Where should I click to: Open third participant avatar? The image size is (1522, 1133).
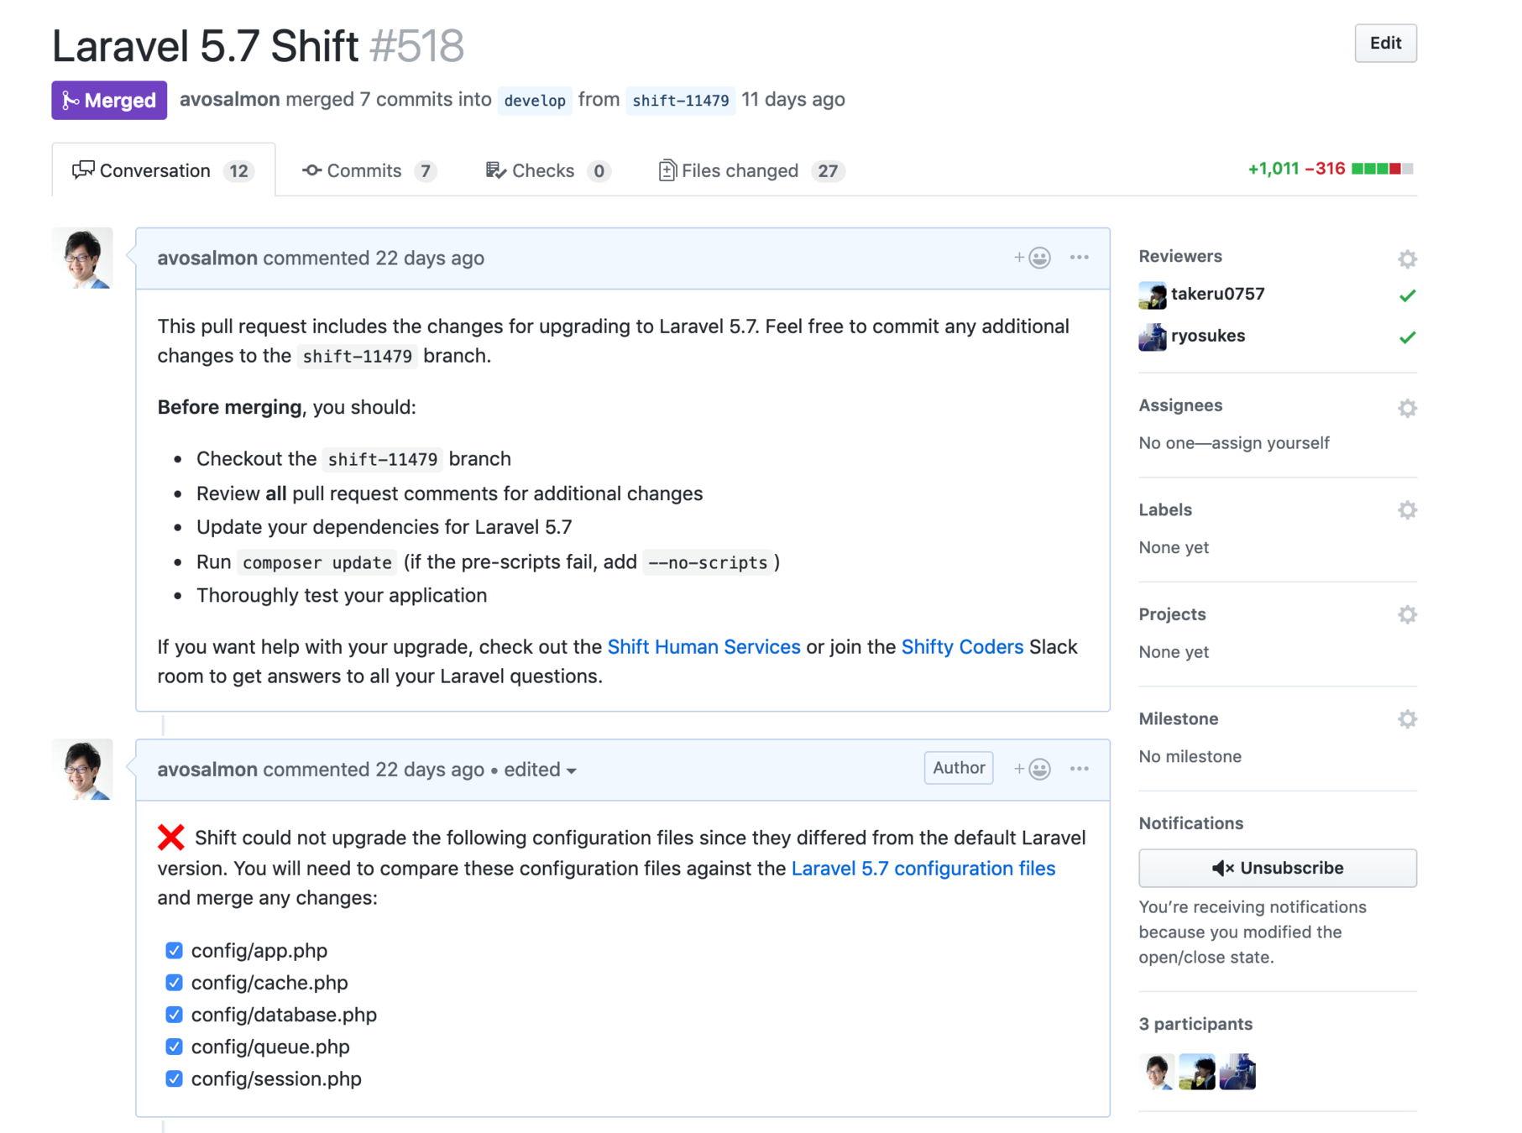1237,1072
